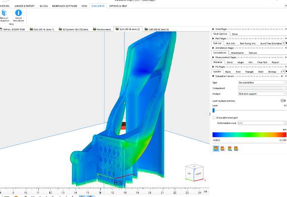Switch to the Part Fixing Info tab
The height and width of the screenshot is (197, 287).
coord(248,44)
